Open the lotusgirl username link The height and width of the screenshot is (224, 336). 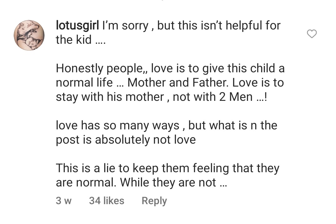tap(77, 26)
